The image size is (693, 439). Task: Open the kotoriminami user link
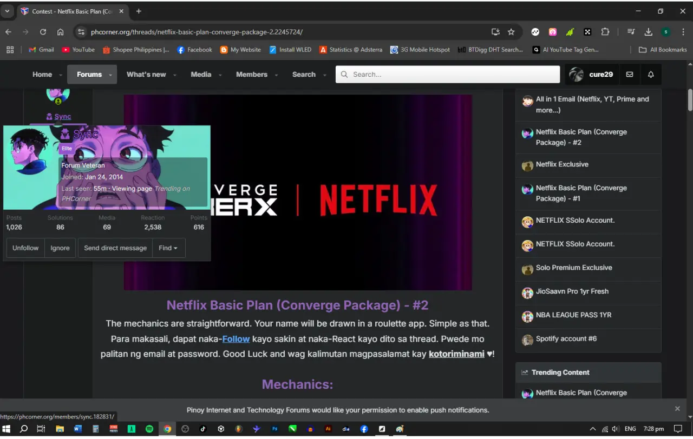pos(456,354)
